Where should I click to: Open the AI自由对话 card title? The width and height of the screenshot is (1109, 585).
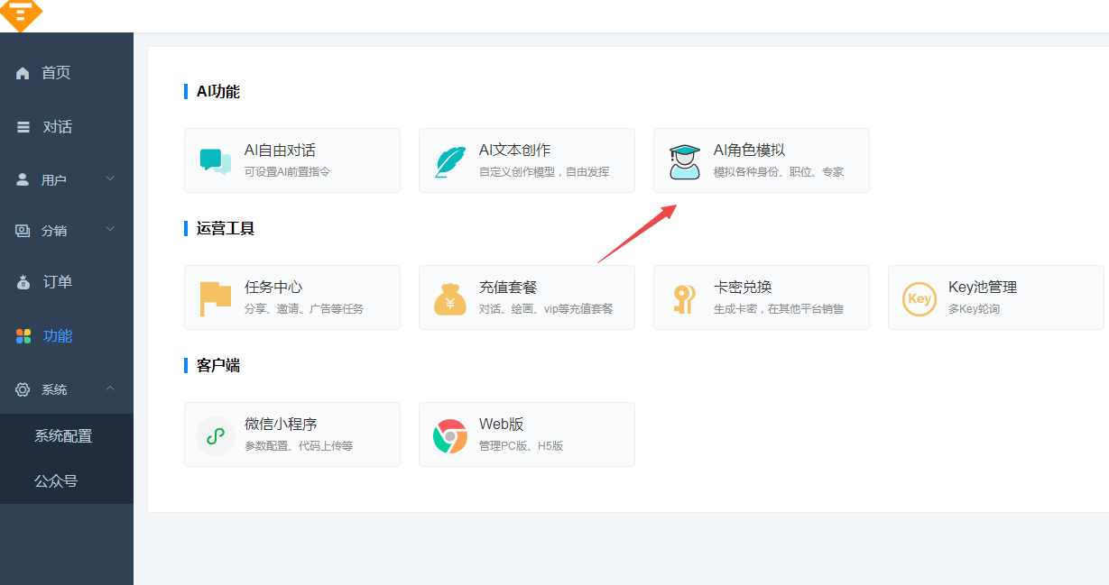tap(280, 151)
